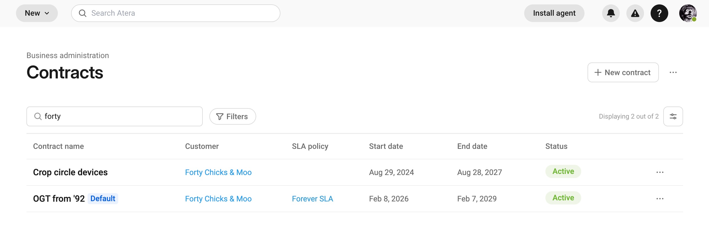Click the Search Atera field
This screenshot has width=709, height=246.
pyautogui.click(x=176, y=13)
